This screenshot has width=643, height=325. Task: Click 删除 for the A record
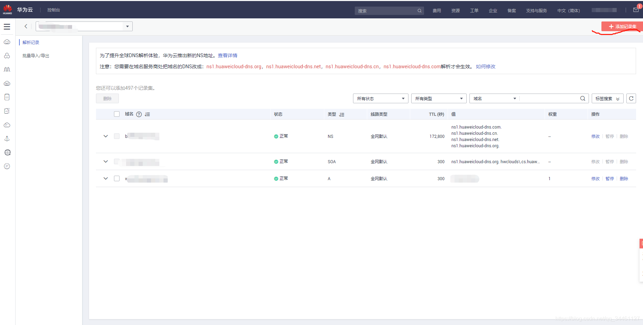[x=624, y=179]
